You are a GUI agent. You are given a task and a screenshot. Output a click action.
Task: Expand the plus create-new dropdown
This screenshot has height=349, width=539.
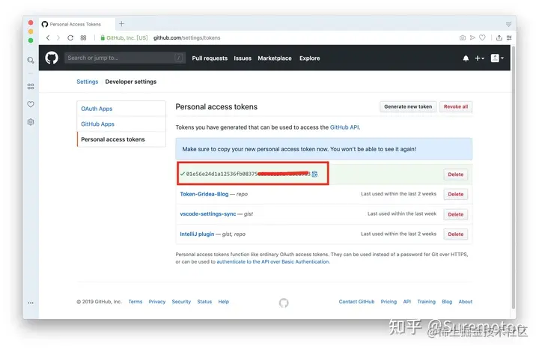(x=479, y=58)
